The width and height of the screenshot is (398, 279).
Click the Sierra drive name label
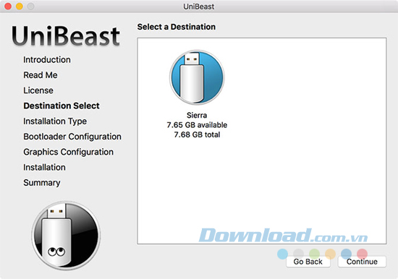click(197, 115)
